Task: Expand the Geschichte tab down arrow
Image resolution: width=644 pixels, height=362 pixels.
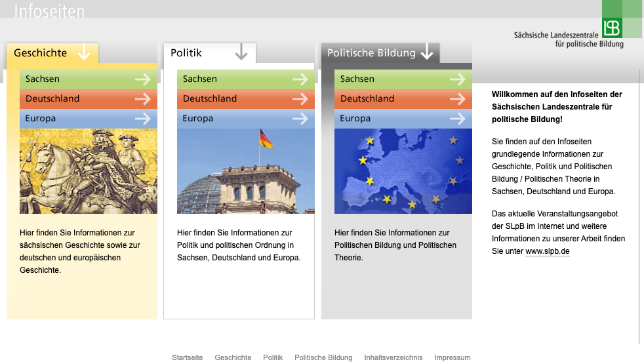Action: point(84,52)
